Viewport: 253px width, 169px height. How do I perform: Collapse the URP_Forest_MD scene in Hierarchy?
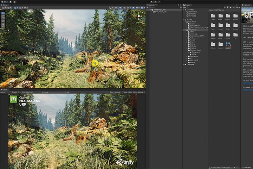[150, 10]
